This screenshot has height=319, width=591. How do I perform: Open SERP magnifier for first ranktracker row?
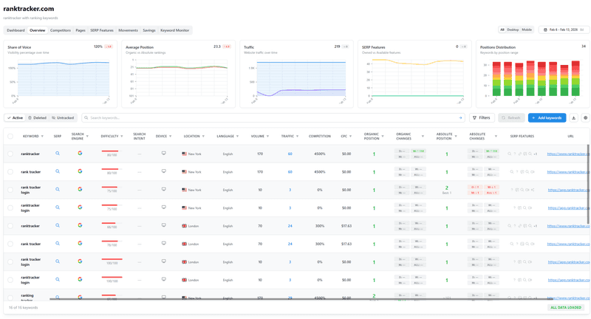[58, 154]
